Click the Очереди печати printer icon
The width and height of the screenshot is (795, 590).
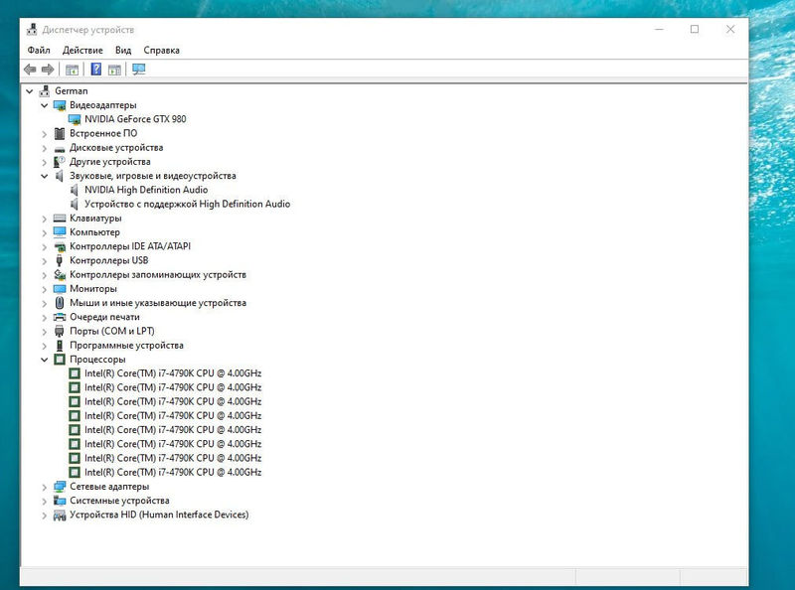(60, 317)
